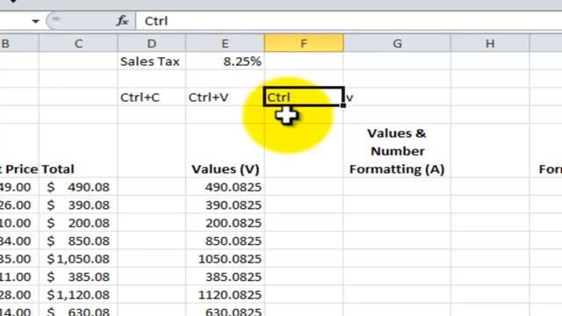Screen dimensions: 562x316
Task: Select the 490.0825 value cell
Action: click(x=225, y=187)
